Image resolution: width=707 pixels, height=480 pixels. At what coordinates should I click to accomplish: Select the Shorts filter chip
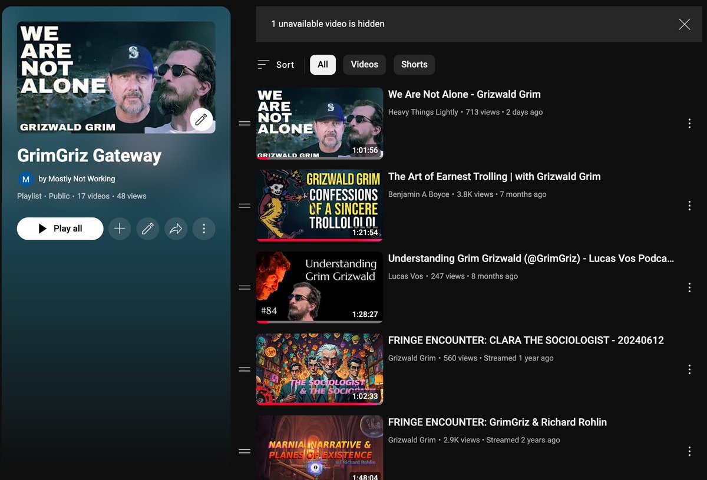click(x=414, y=65)
